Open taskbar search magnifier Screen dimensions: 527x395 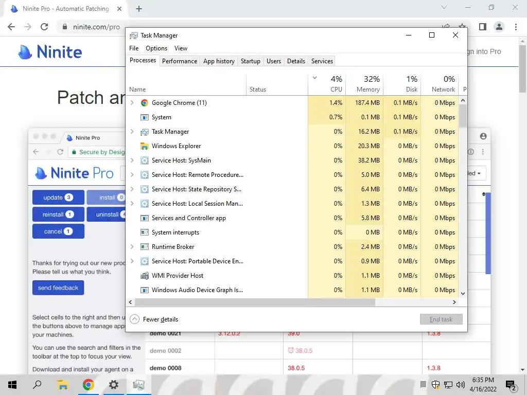pyautogui.click(x=37, y=385)
